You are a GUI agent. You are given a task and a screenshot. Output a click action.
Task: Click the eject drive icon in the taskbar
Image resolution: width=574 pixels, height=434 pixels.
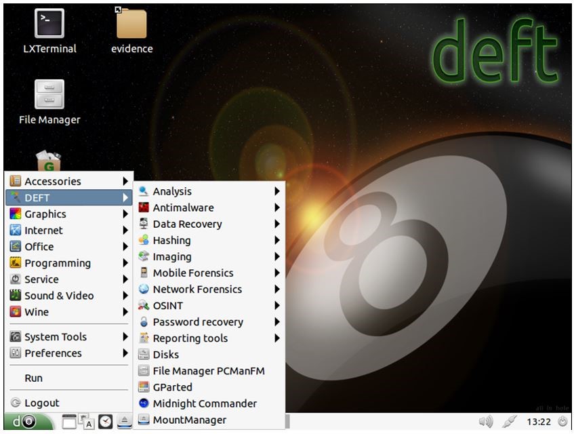pyautogui.click(x=125, y=422)
